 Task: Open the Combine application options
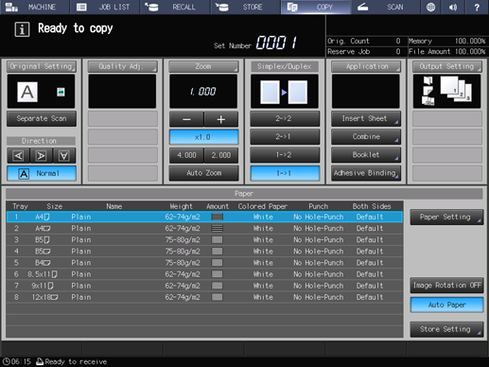[x=366, y=136]
